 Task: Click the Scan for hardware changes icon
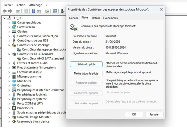point(55,11)
